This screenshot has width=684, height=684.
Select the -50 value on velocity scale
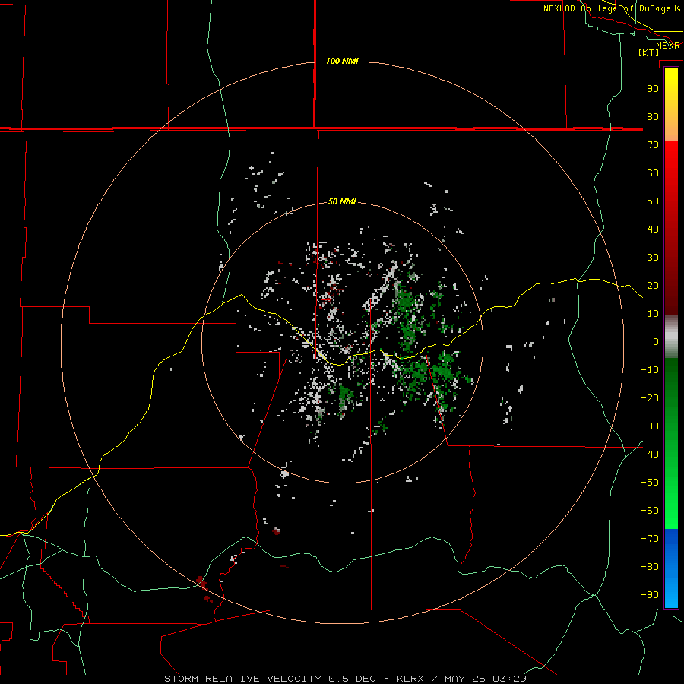[x=650, y=482]
